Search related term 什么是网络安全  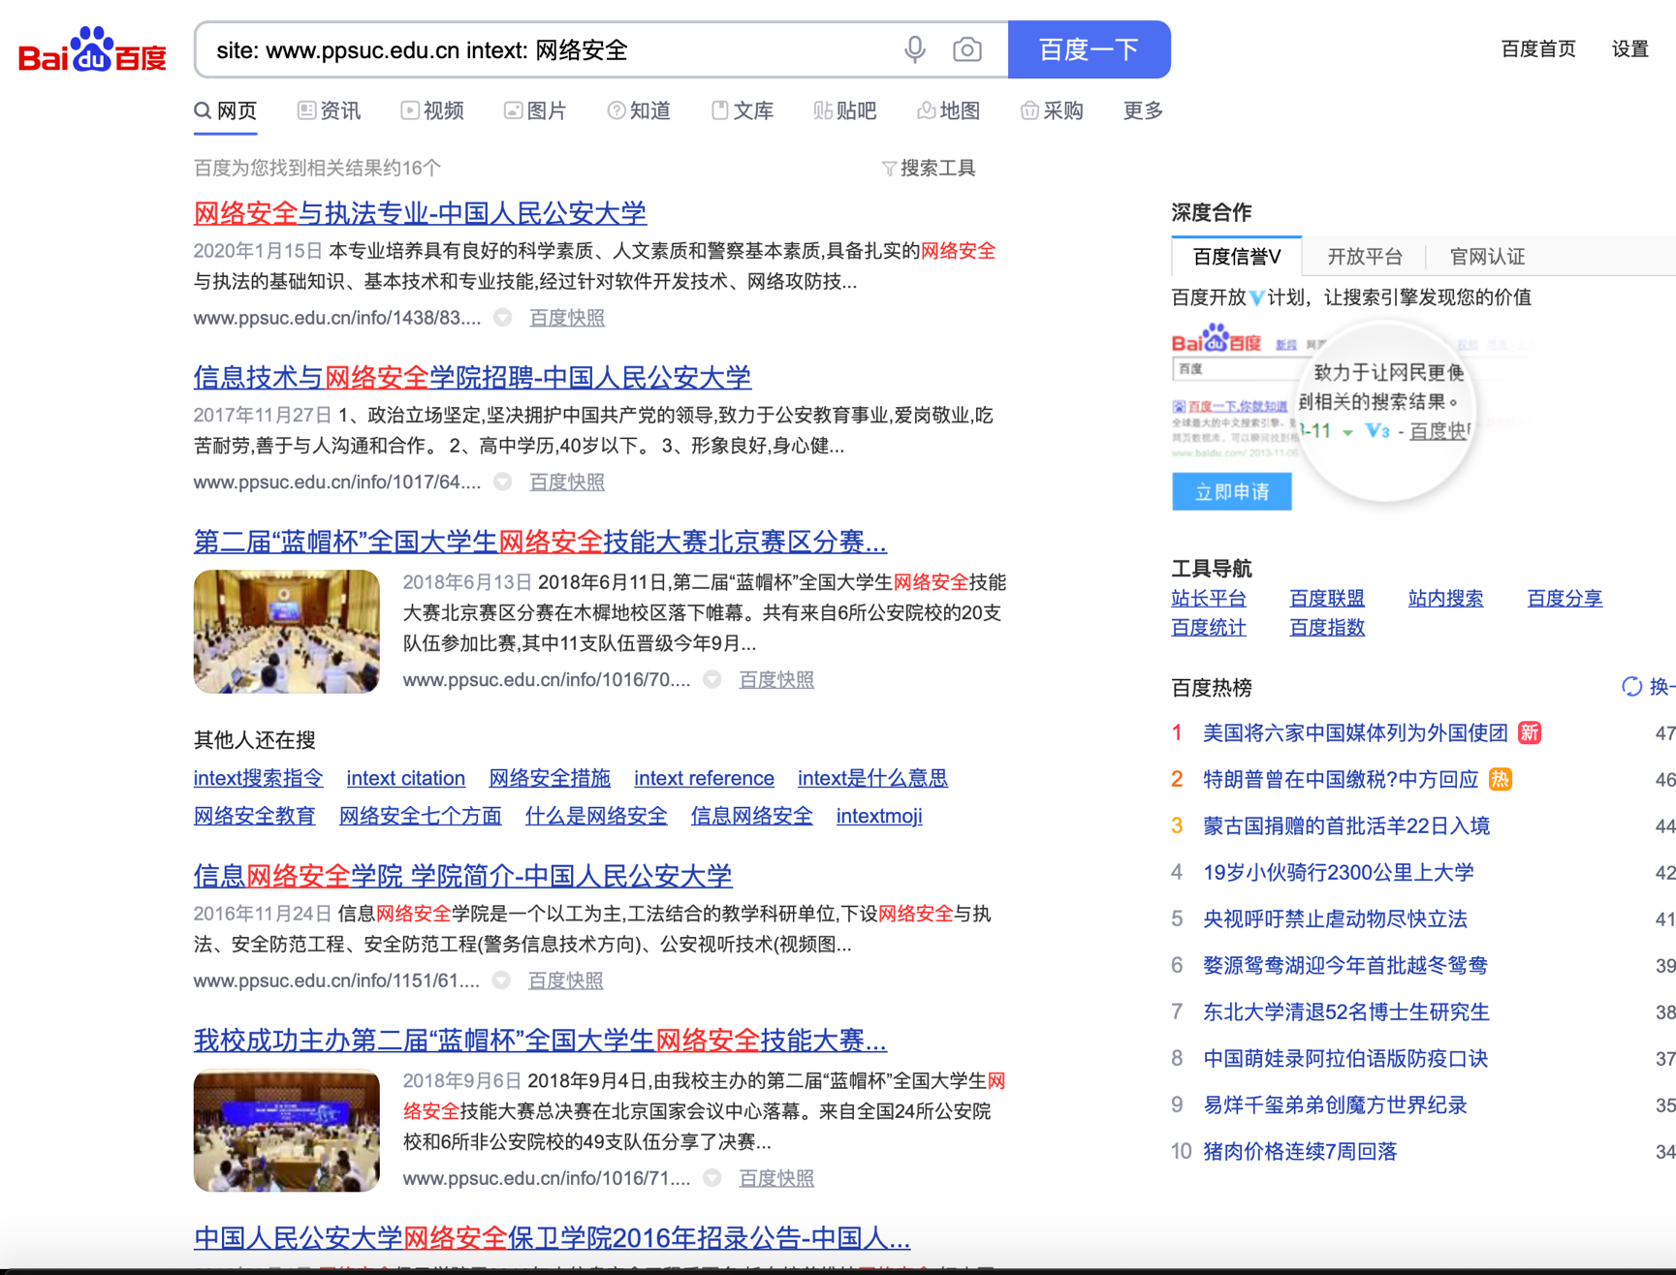[x=596, y=816]
